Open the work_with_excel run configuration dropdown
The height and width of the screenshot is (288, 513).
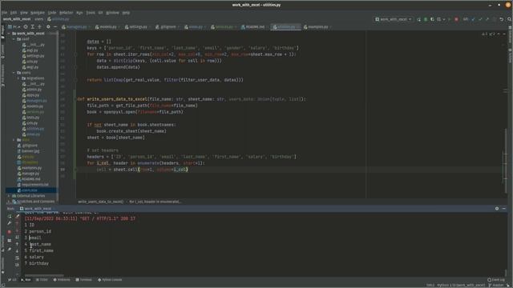pyautogui.click(x=394, y=19)
